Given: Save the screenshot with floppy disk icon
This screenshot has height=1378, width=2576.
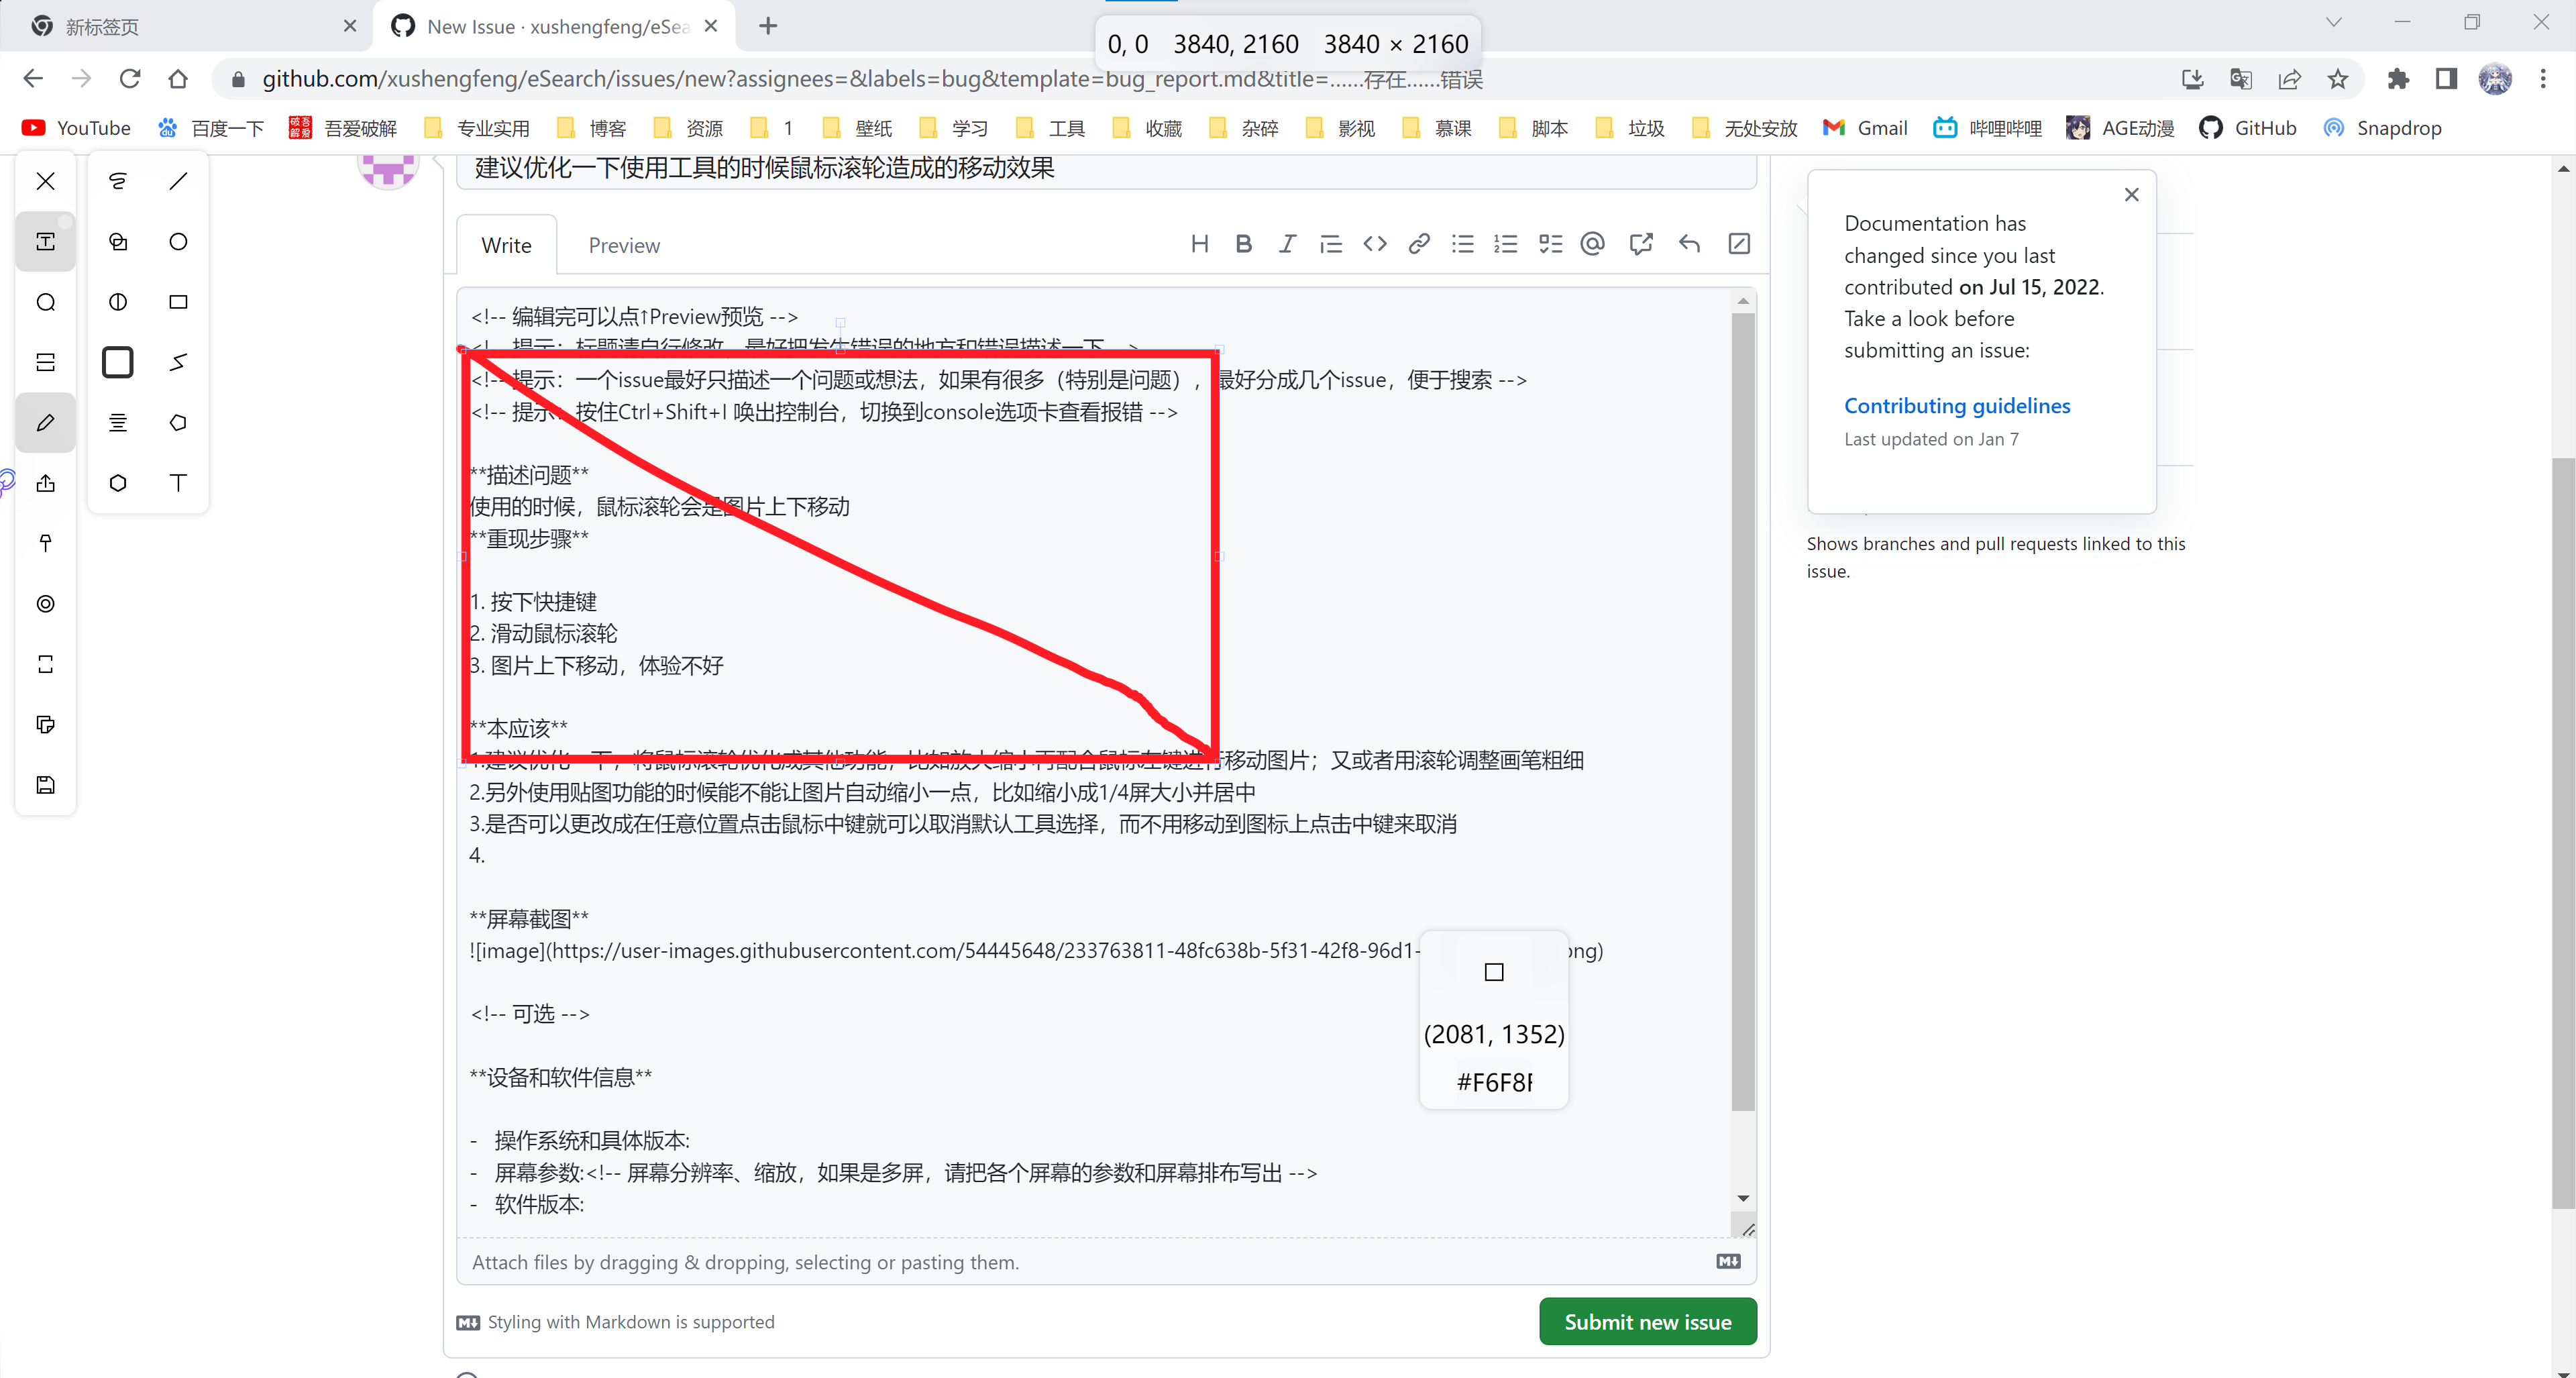Looking at the screenshot, I should (x=46, y=785).
